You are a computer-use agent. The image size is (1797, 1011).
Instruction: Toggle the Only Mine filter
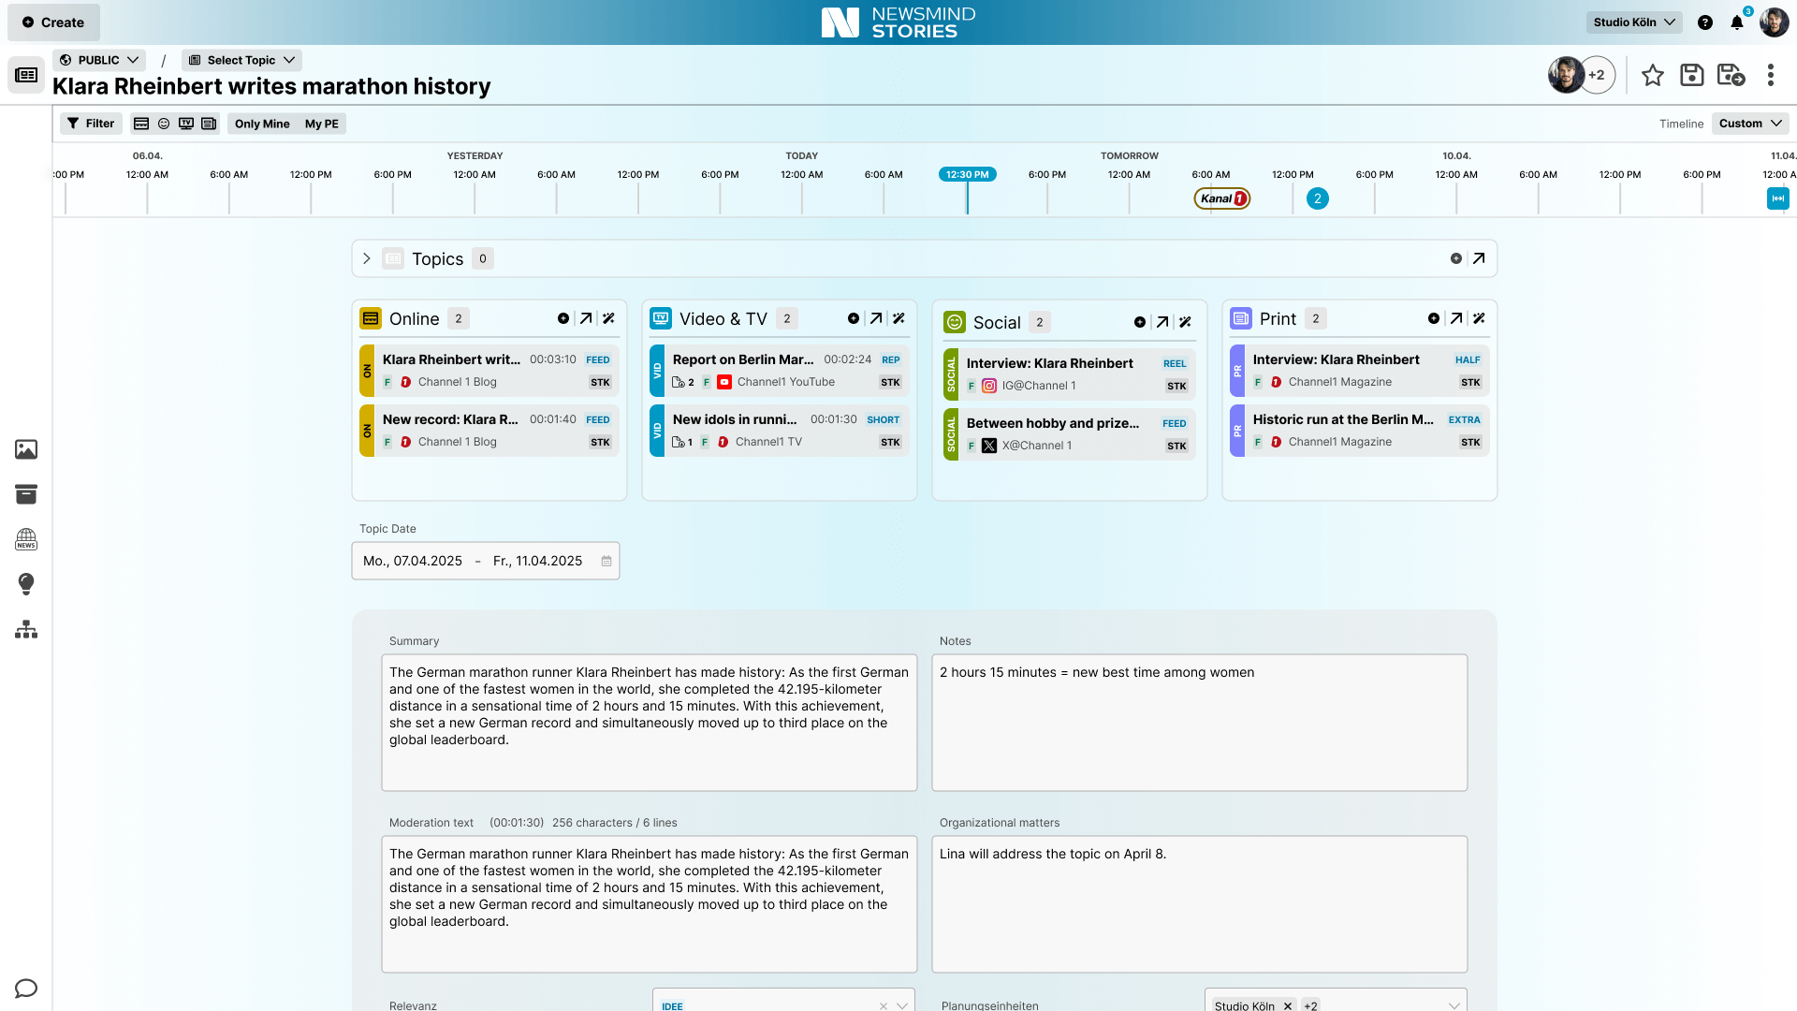coord(261,123)
